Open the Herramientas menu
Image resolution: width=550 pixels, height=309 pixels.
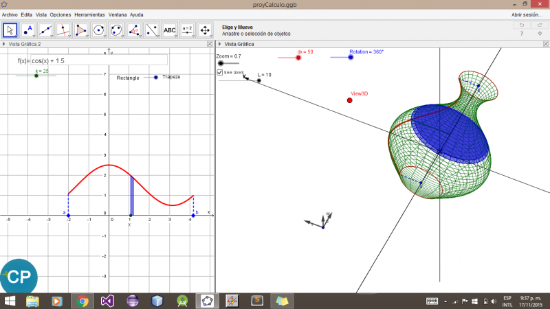click(89, 14)
